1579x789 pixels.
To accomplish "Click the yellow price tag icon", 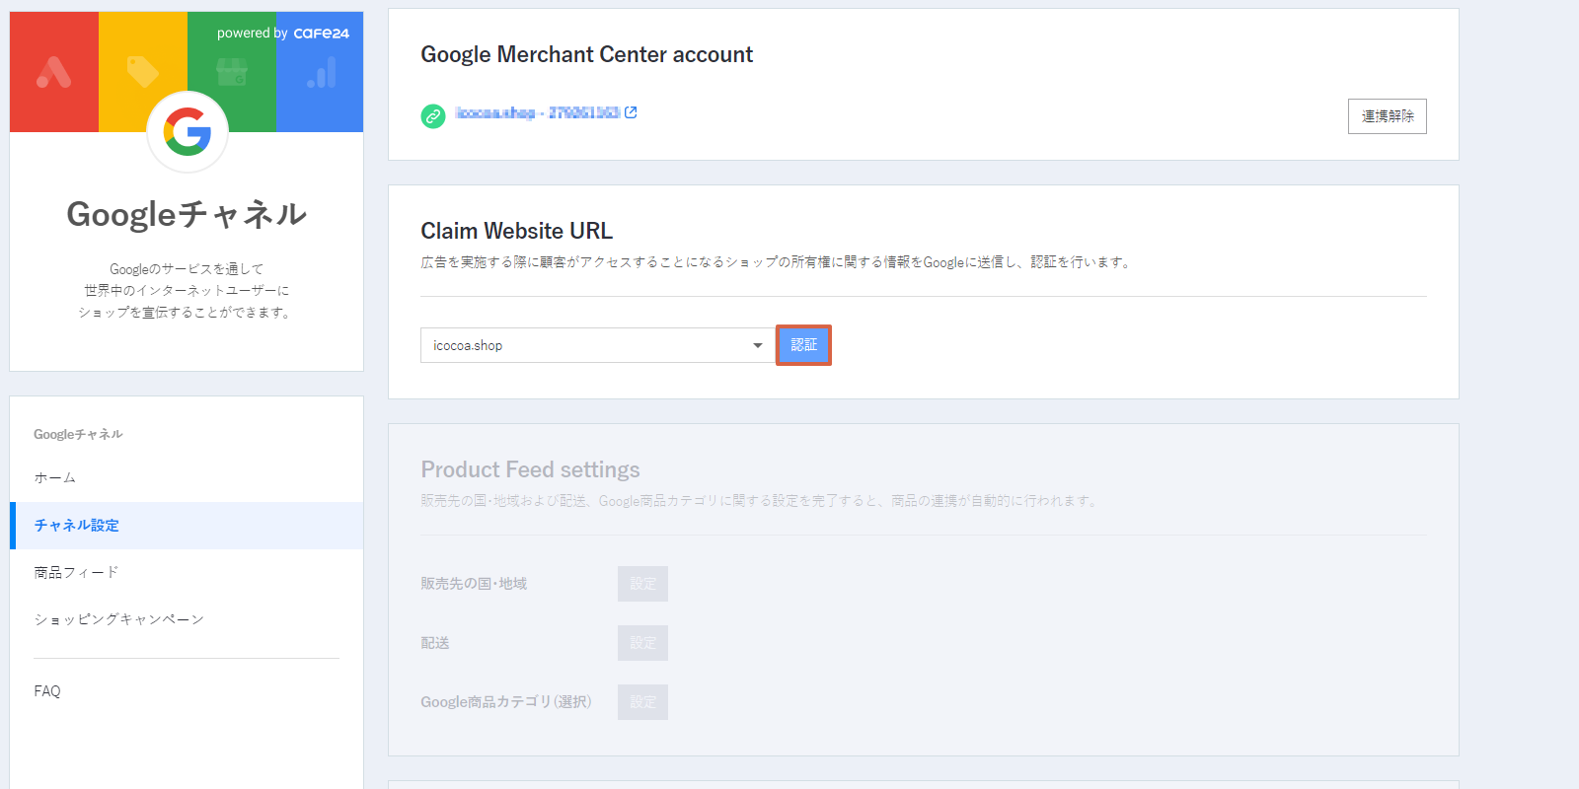I will [x=143, y=72].
